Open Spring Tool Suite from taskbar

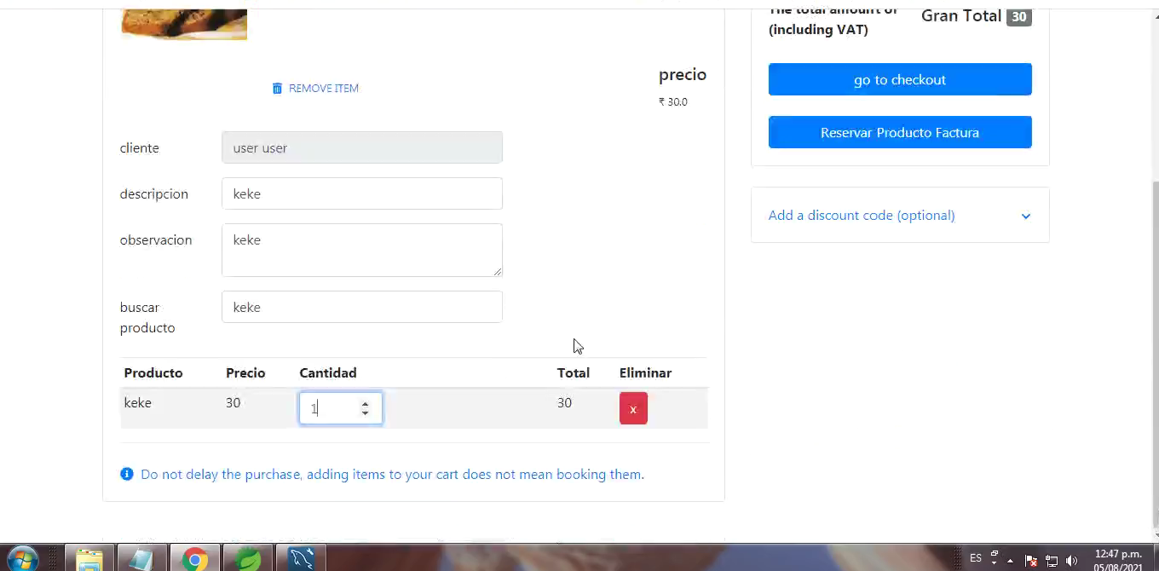coord(247,559)
